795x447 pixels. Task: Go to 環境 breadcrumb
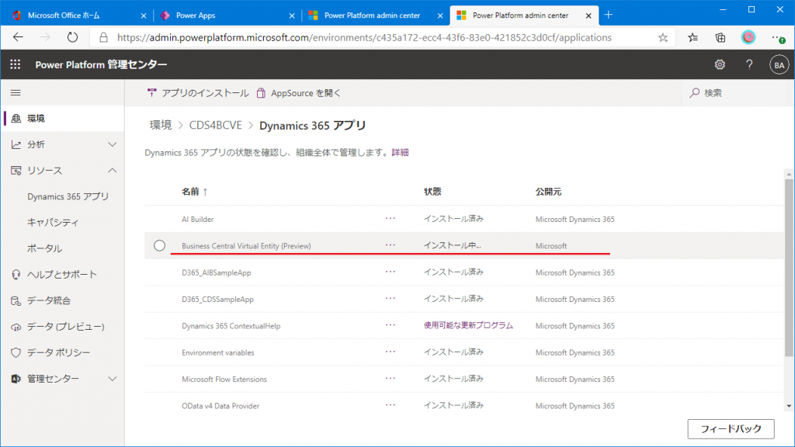point(161,125)
